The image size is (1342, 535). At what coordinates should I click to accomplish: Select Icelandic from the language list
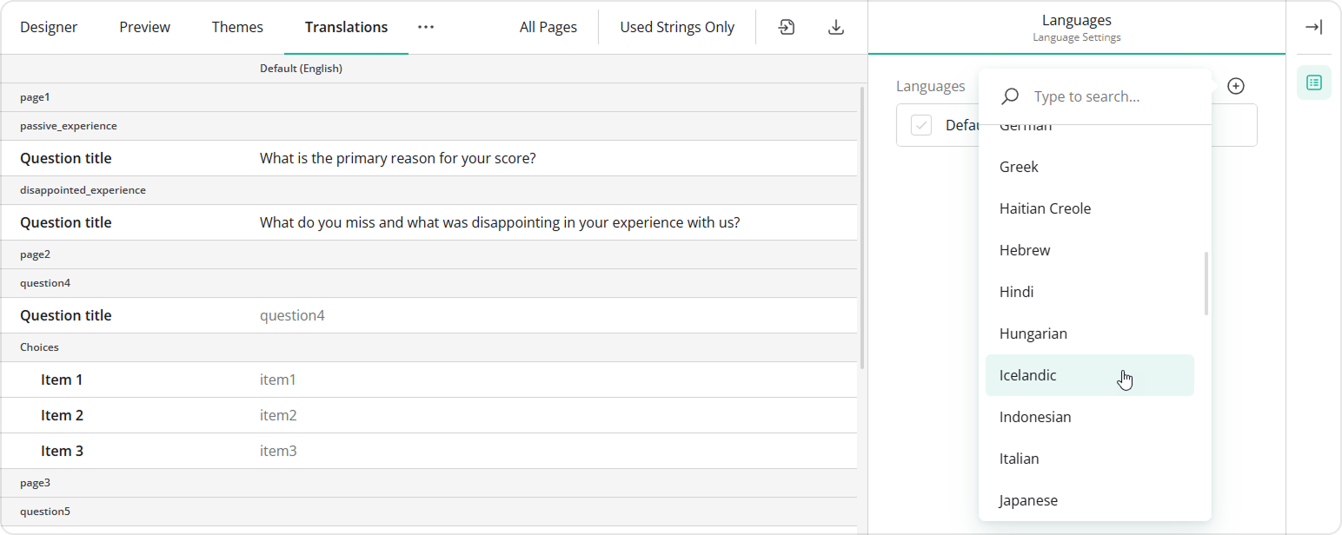coord(1028,375)
